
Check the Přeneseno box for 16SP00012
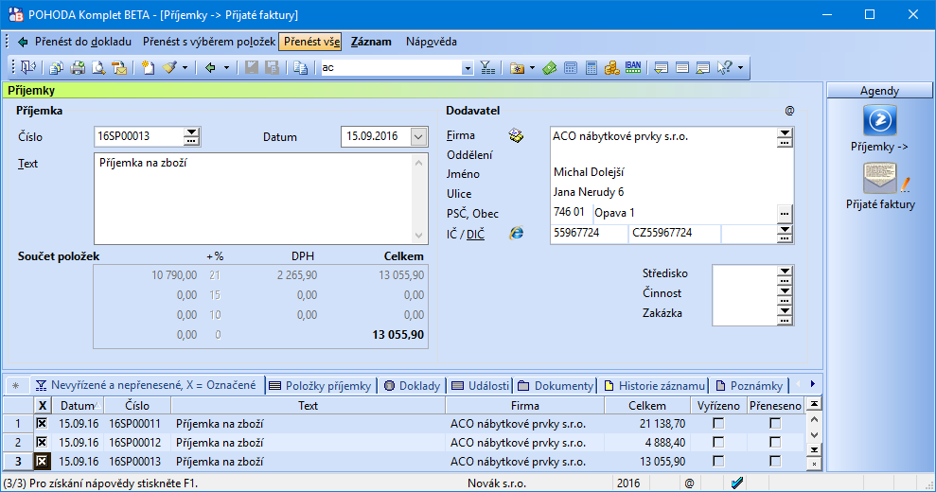(775, 442)
